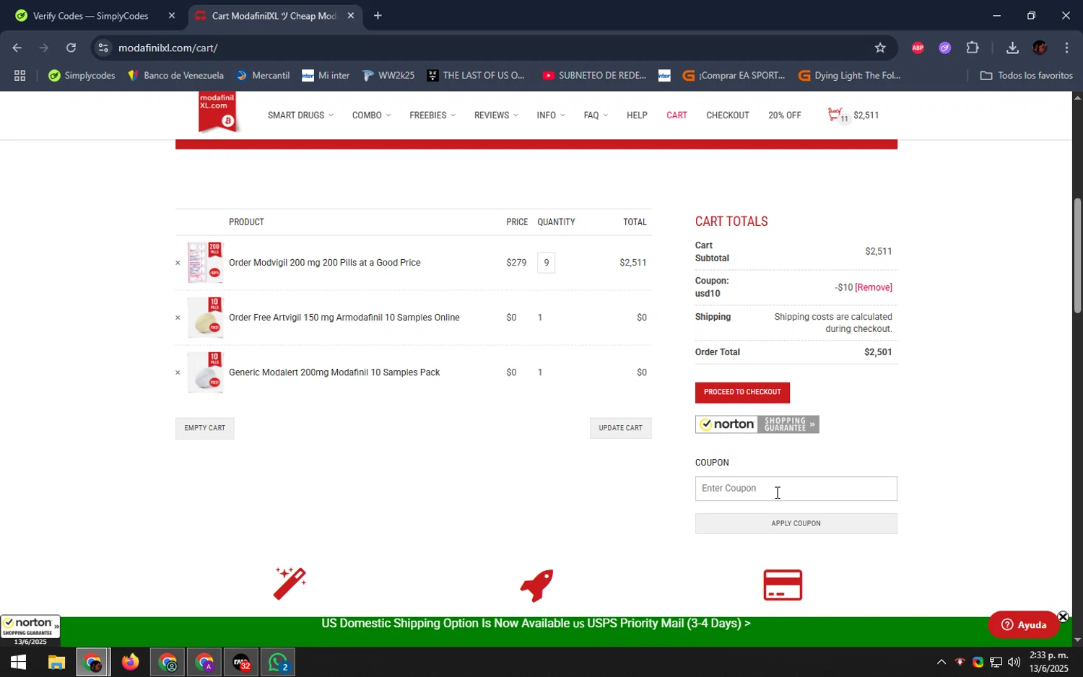Expand the Freebies menu
The height and width of the screenshot is (677, 1083).
tap(432, 115)
